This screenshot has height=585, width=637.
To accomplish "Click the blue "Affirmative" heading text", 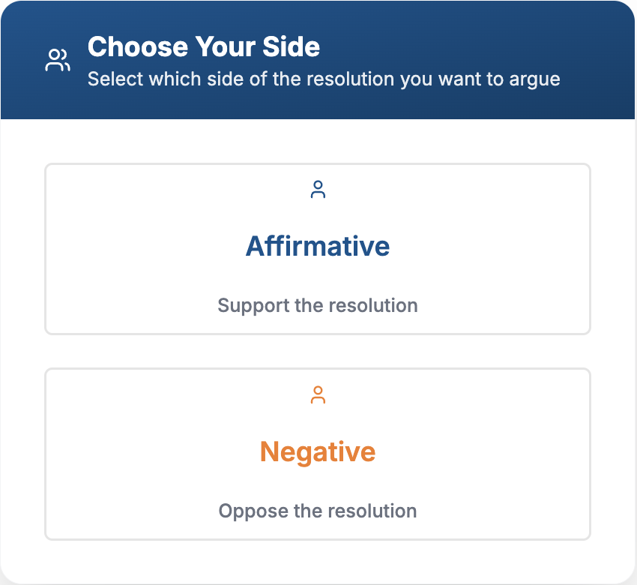I will click(318, 246).
